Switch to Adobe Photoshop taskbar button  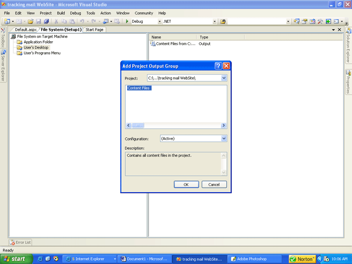pos(254,259)
